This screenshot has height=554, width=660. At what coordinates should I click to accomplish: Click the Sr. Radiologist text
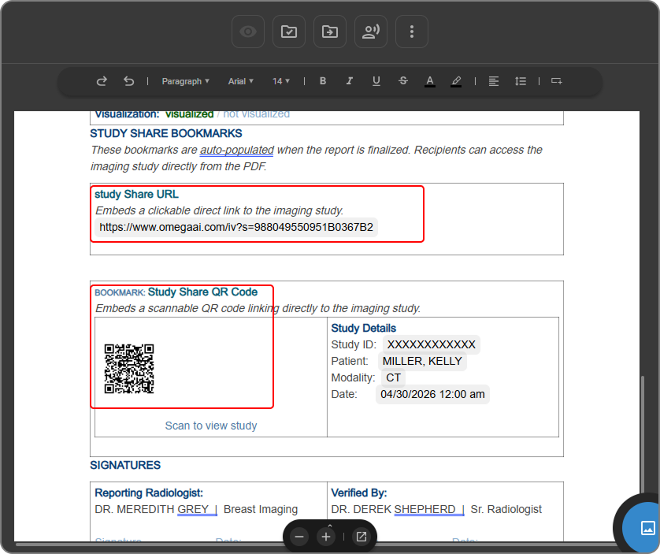point(506,509)
